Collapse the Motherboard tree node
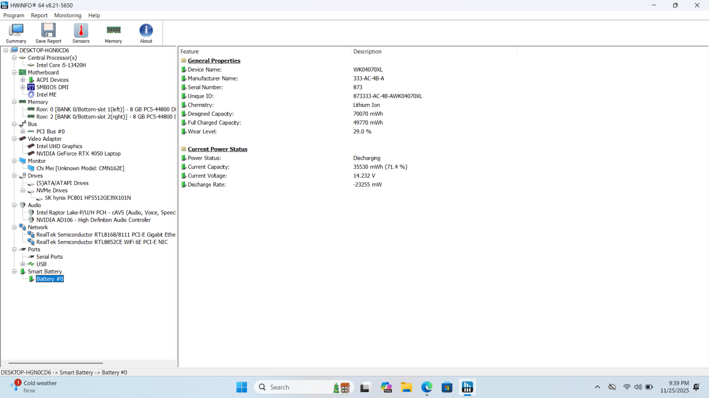The height and width of the screenshot is (398, 709). tap(14, 73)
